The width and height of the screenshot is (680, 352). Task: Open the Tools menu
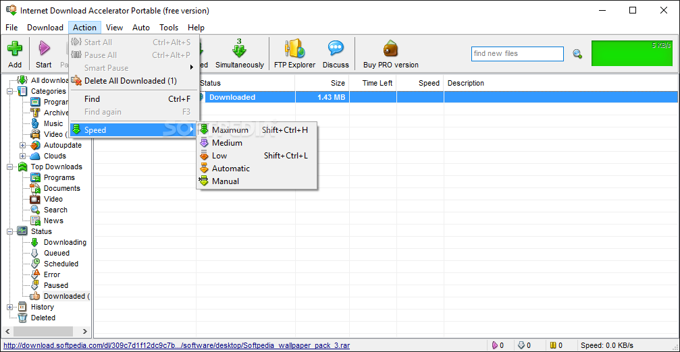coord(169,27)
